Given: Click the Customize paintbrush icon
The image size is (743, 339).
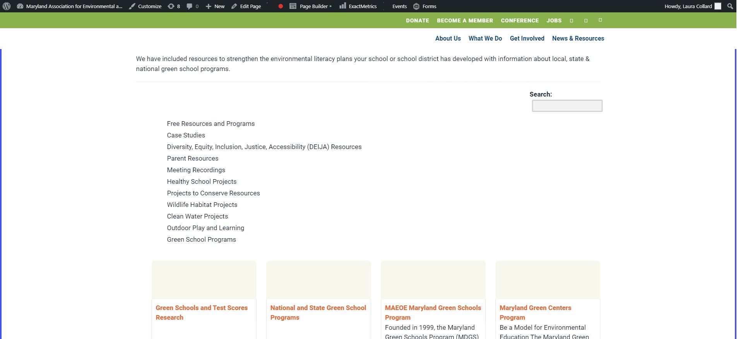Looking at the screenshot, I should click(x=132, y=6).
